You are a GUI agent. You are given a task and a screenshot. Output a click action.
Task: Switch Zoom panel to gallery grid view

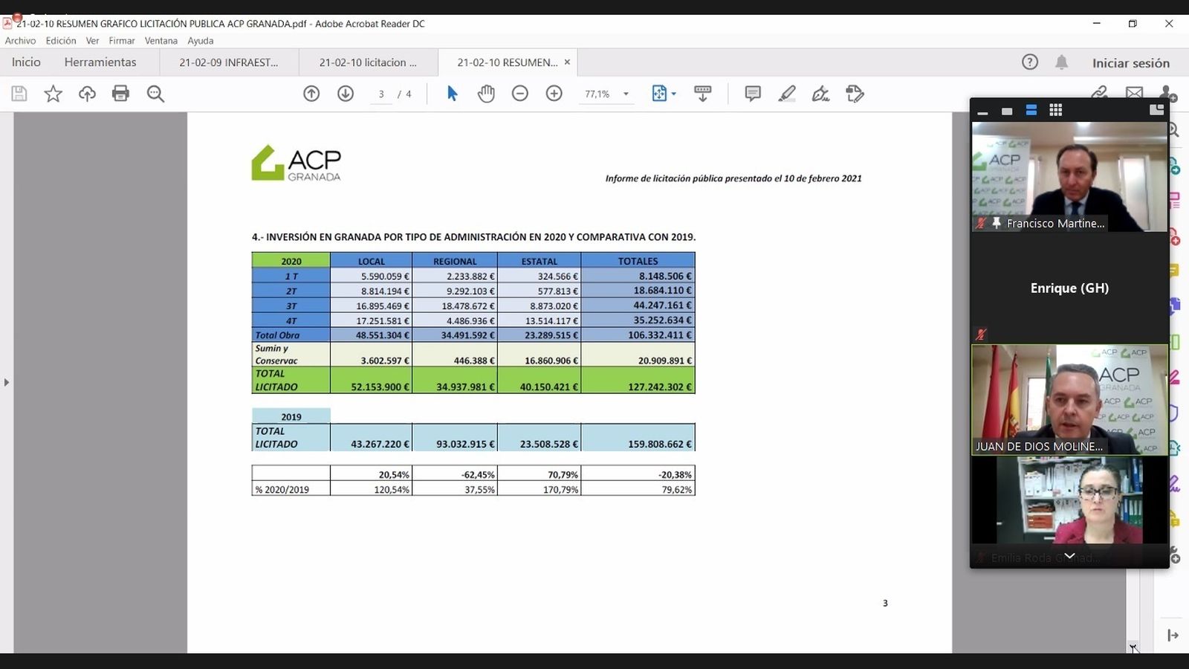1055,110
